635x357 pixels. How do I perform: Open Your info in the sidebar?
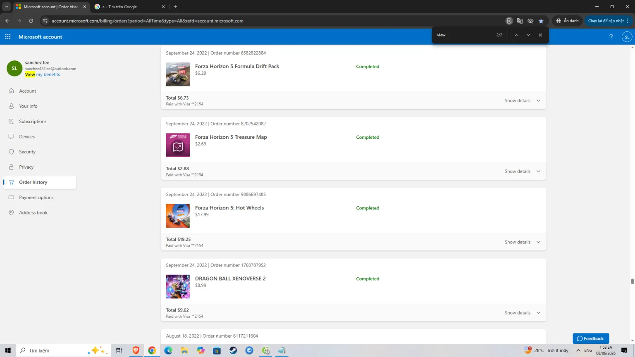40,106
